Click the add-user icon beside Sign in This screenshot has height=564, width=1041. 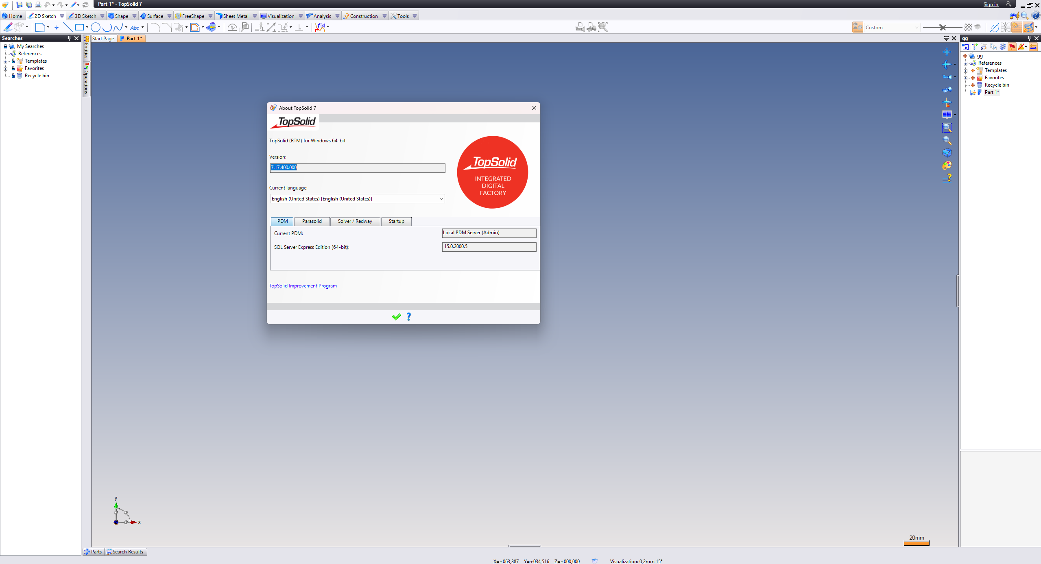(x=1008, y=4)
